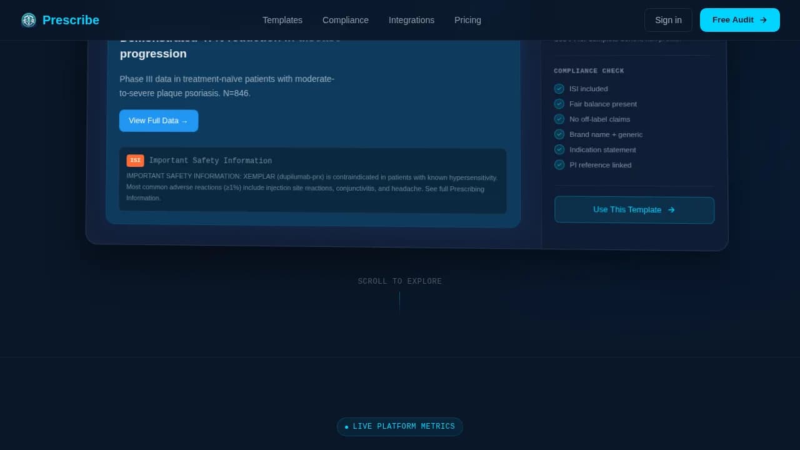800x450 pixels.
Task: Open the Templates nav item
Action: click(x=282, y=20)
